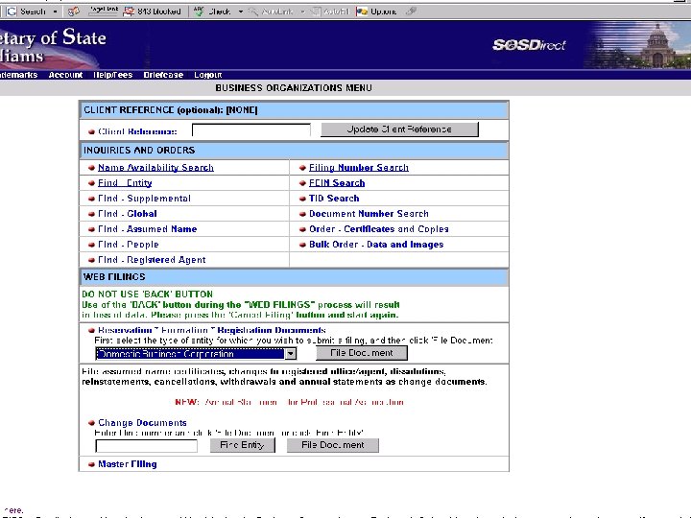Click the Inquiries and Orders section header
Viewport: 691px width, 518px height.
pos(294,151)
